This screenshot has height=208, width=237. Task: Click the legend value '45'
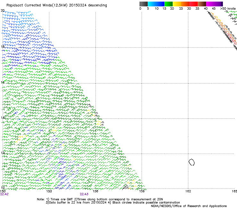point(214,8)
